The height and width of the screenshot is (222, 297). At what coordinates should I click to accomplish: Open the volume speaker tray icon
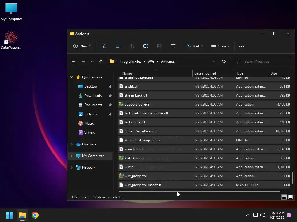click(x=263, y=215)
